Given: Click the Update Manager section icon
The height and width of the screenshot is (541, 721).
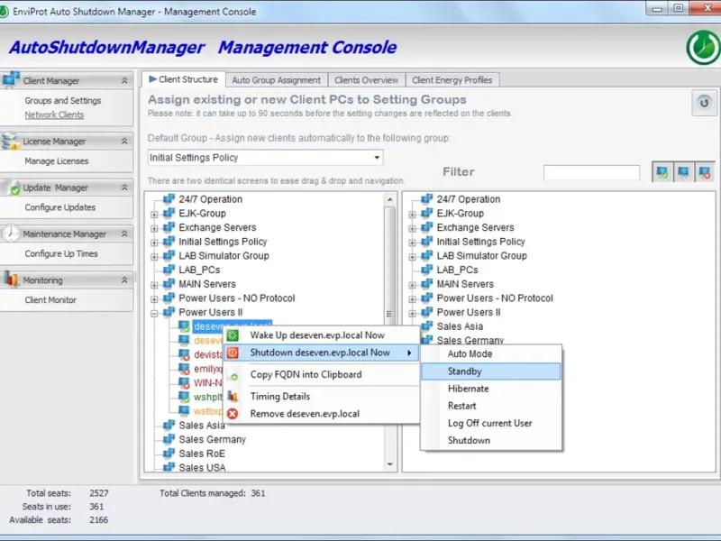Looking at the screenshot, I should click(12, 188).
